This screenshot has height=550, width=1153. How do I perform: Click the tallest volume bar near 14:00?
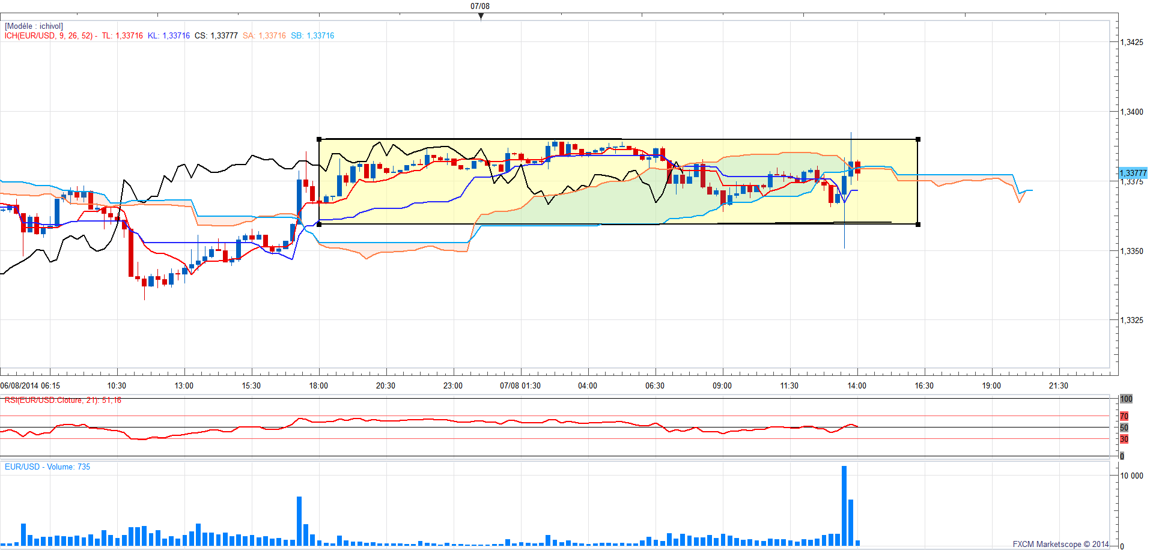[844, 506]
